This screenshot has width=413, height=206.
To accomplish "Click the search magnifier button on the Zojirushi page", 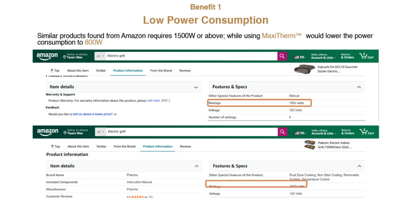I will tap(282, 56).
